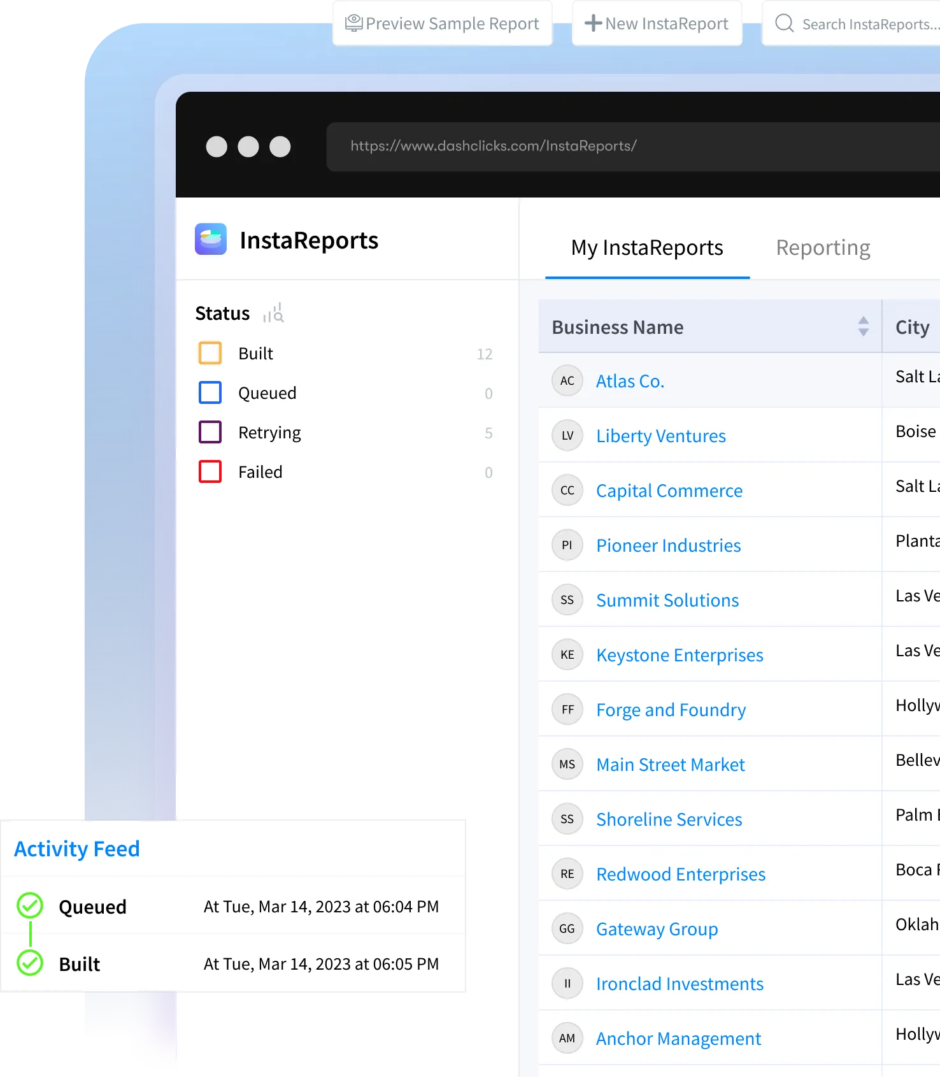The width and height of the screenshot is (940, 1078).
Task: Click the Built count of 12
Action: [x=485, y=354]
